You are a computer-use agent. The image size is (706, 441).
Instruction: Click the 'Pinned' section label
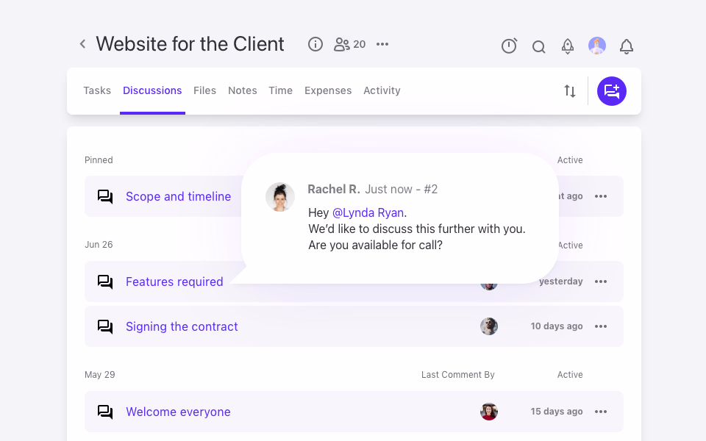pos(99,159)
